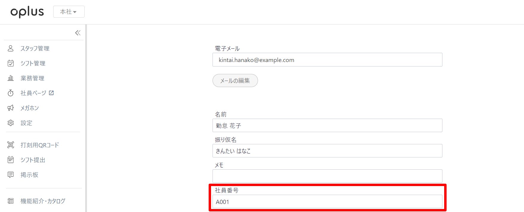Open シフト提出 menu item
The image size is (524, 212).
33,160
